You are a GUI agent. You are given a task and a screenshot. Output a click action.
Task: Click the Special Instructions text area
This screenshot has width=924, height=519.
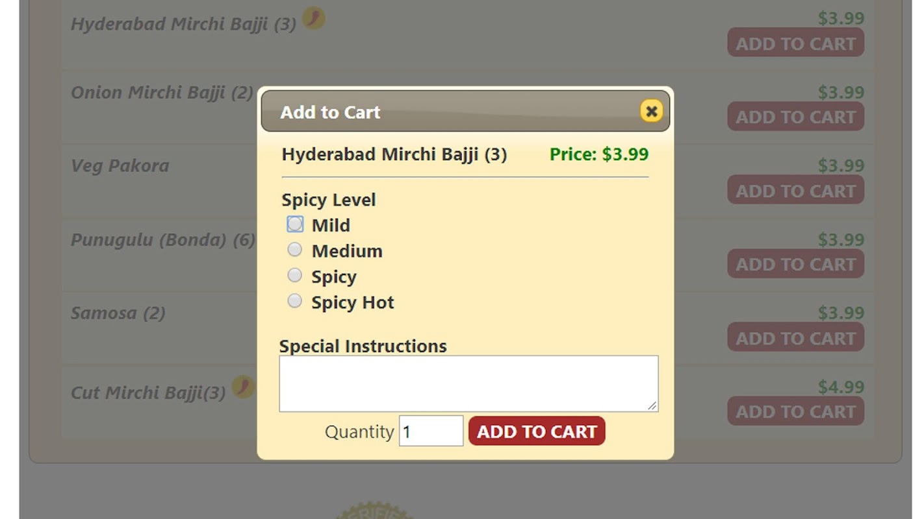tap(468, 383)
